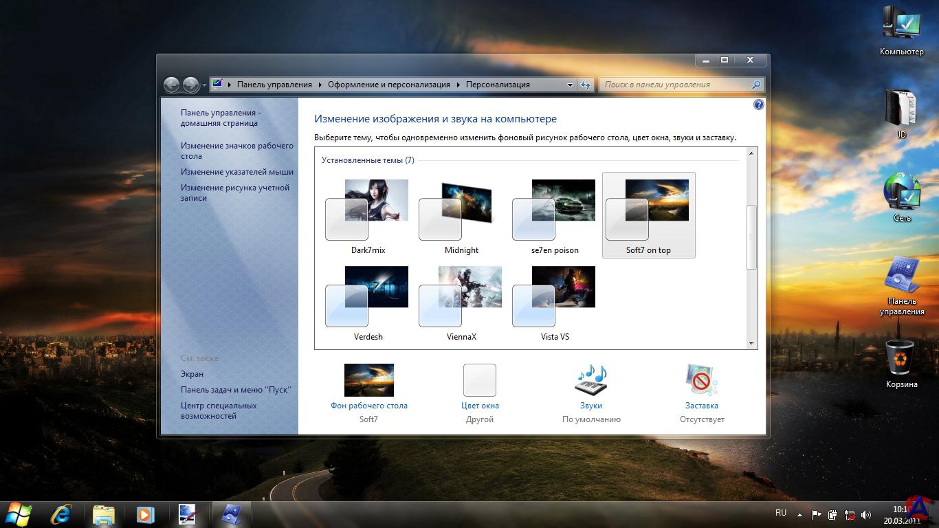
Task: Show hidden tray icons arrow
Action: tap(799, 514)
